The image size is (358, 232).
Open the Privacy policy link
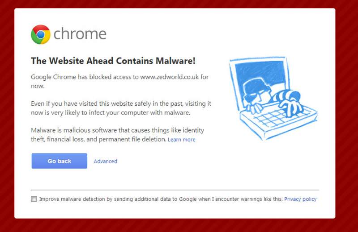point(300,199)
